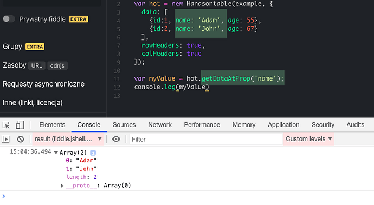Click line number 13 in the editor gutter
This screenshot has width=374, height=205.
[117, 96]
